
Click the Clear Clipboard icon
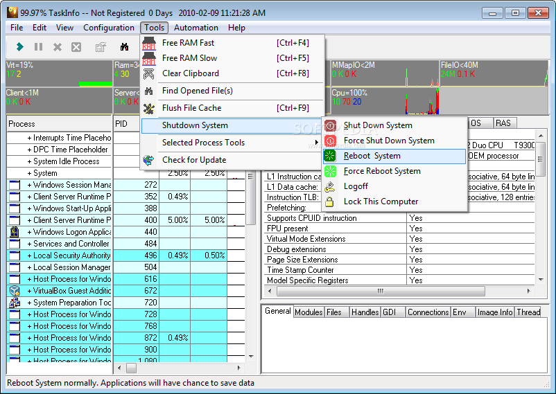(x=149, y=73)
